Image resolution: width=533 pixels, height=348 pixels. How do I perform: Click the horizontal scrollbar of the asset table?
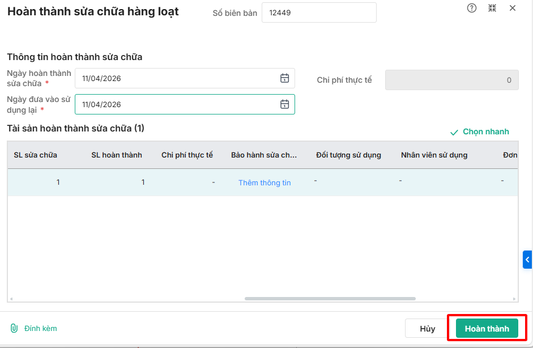point(330,299)
